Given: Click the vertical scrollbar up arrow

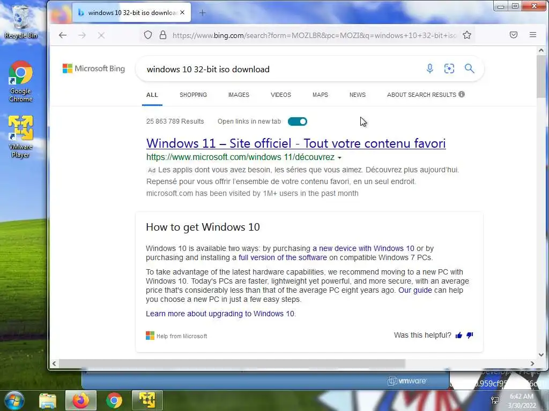Looking at the screenshot, I should coord(541,50).
